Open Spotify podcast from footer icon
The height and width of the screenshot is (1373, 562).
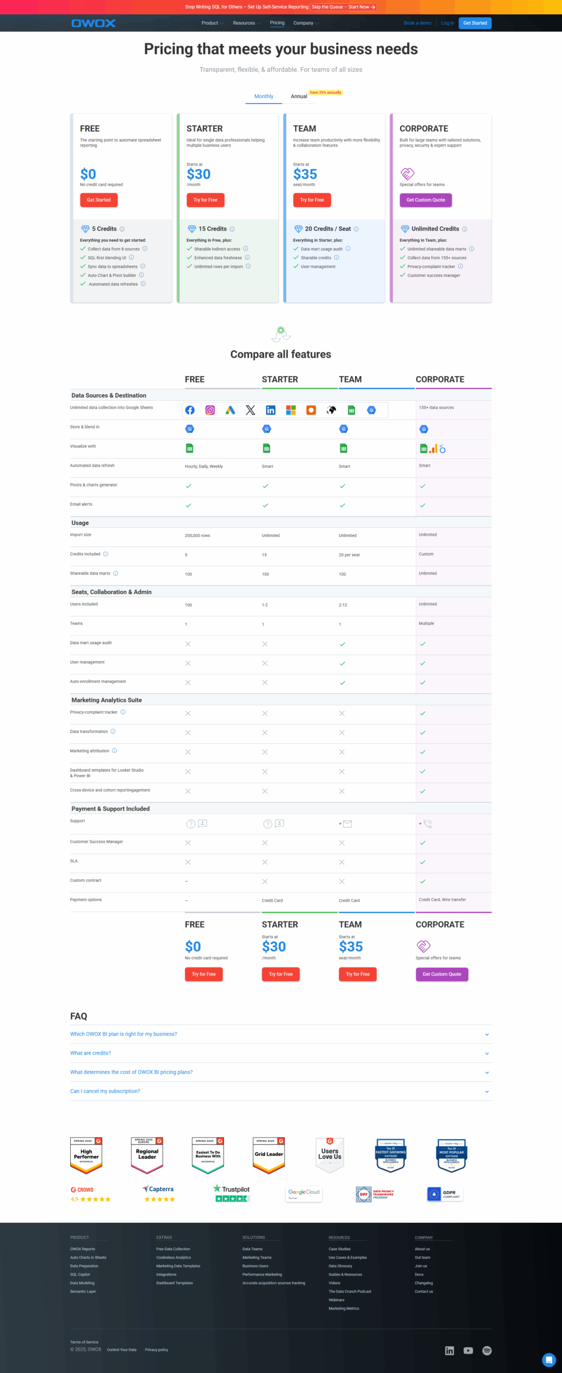coord(487,1350)
